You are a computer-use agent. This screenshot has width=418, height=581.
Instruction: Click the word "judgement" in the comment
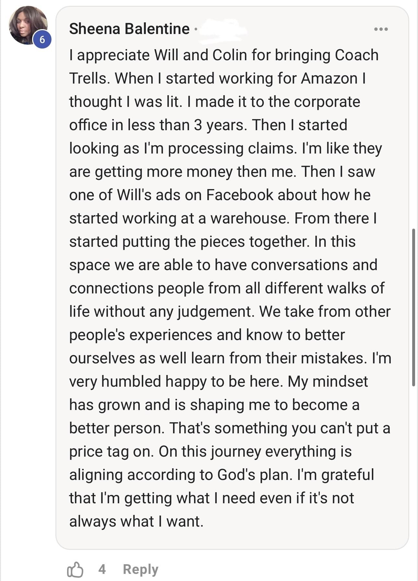(x=214, y=312)
